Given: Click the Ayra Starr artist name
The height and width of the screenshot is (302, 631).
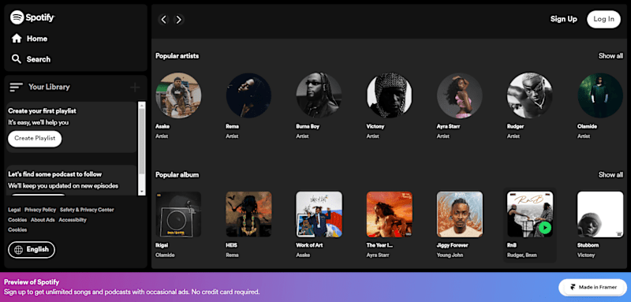Looking at the screenshot, I should coord(449,126).
